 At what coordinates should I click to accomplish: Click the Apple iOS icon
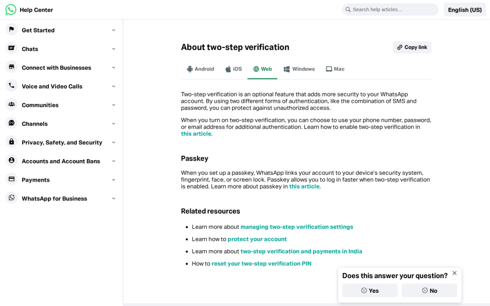[228, 69]
